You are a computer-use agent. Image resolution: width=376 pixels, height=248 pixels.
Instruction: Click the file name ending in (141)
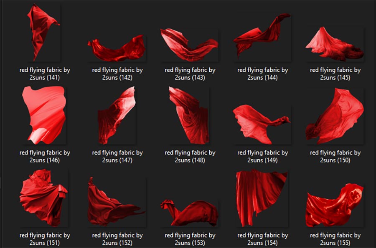[x=45, y=74]
